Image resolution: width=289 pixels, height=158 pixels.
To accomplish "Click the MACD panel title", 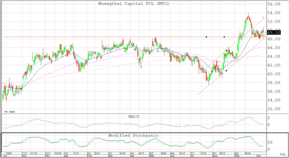I will tap(133, 116).
